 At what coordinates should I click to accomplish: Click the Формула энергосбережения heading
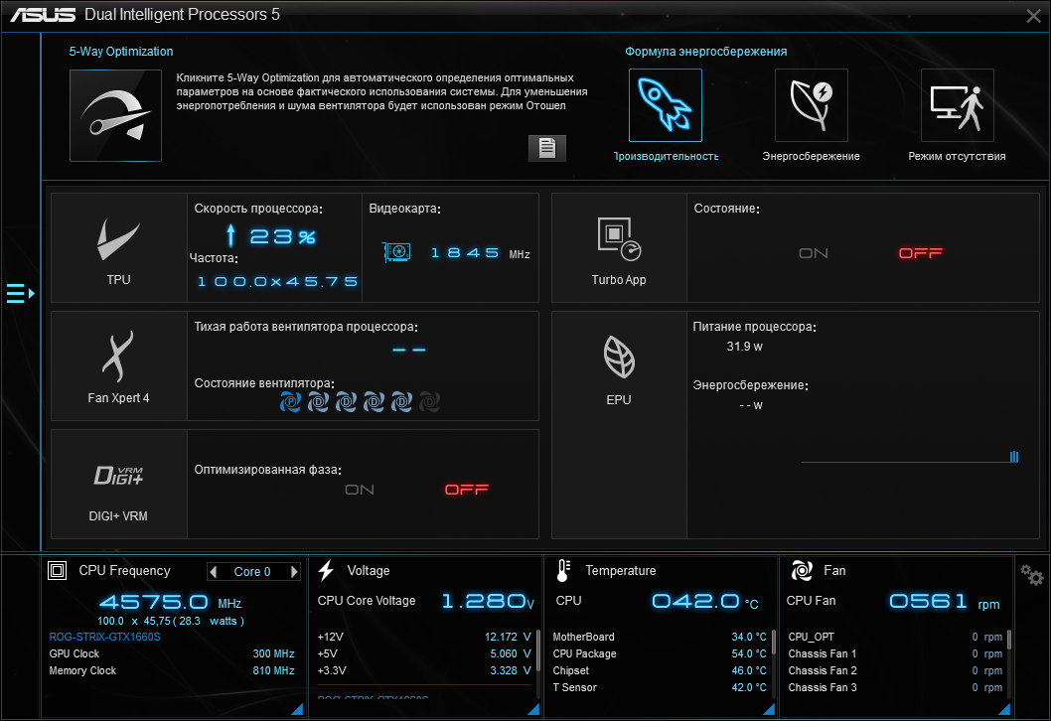706,51
